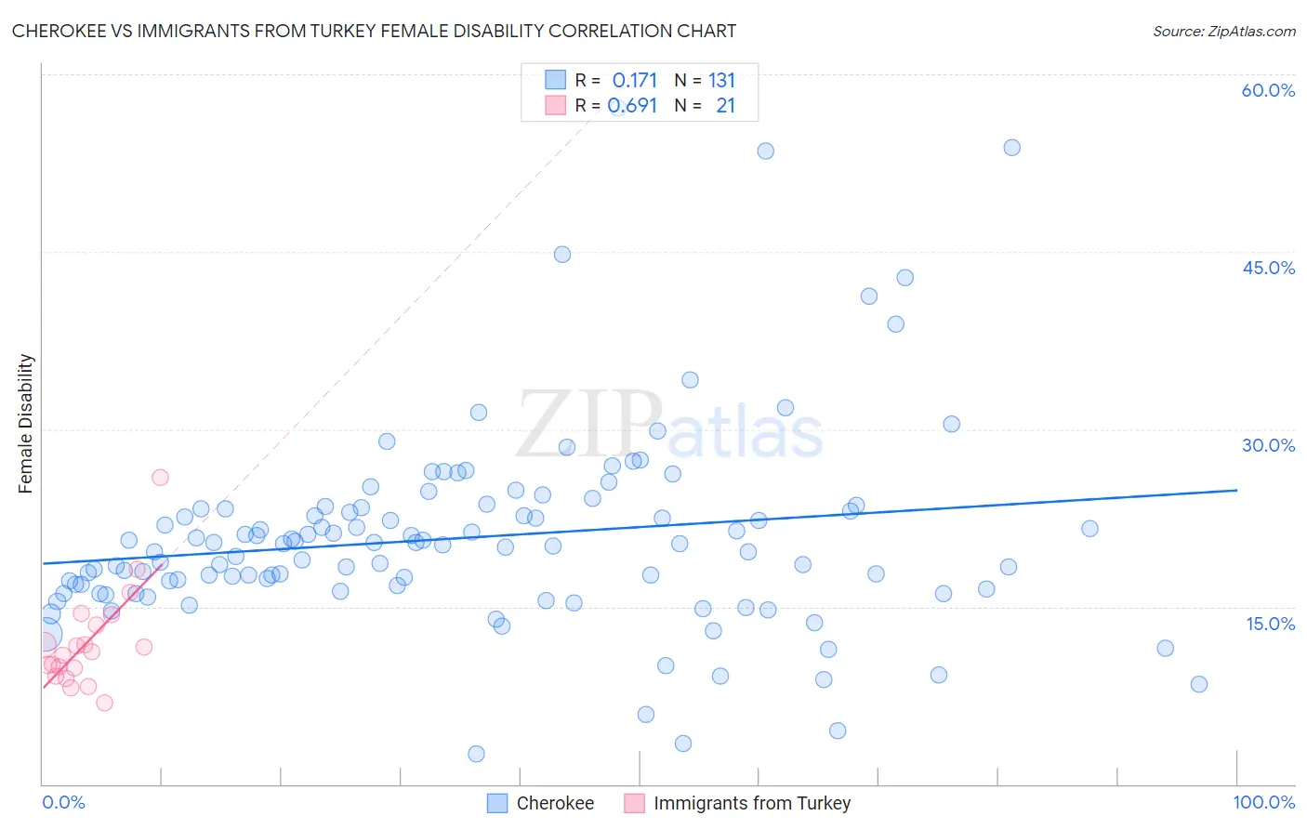
Task: Click the 60.0% y-axis label
Action: point(1268,90)
